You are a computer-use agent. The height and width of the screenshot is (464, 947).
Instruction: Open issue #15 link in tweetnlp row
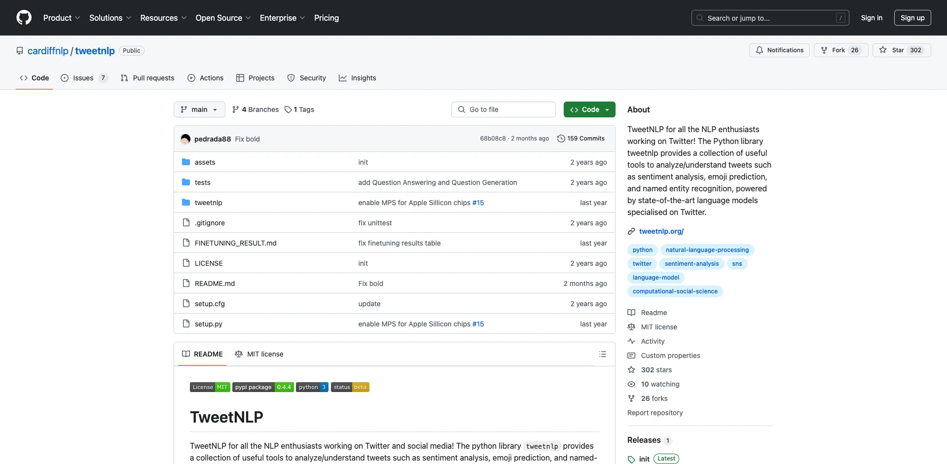click(478, 203)
